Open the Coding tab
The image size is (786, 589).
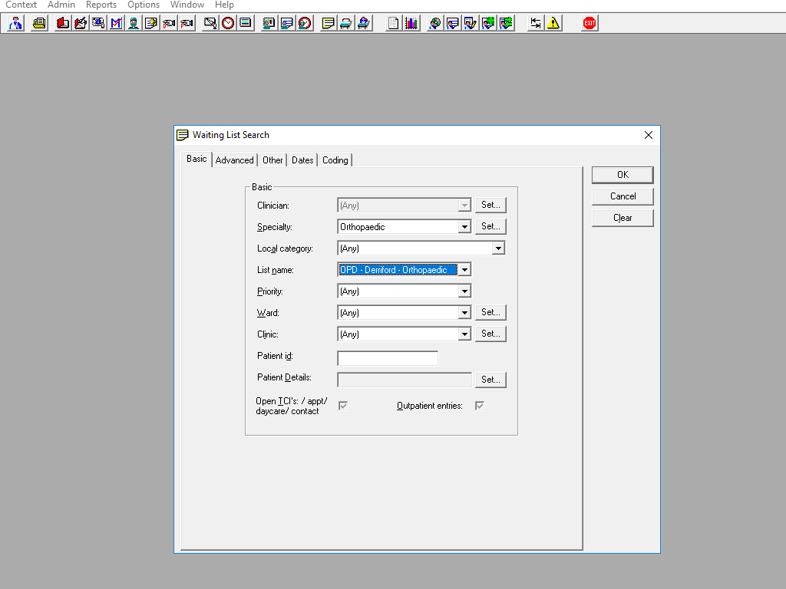coord(335,160)
